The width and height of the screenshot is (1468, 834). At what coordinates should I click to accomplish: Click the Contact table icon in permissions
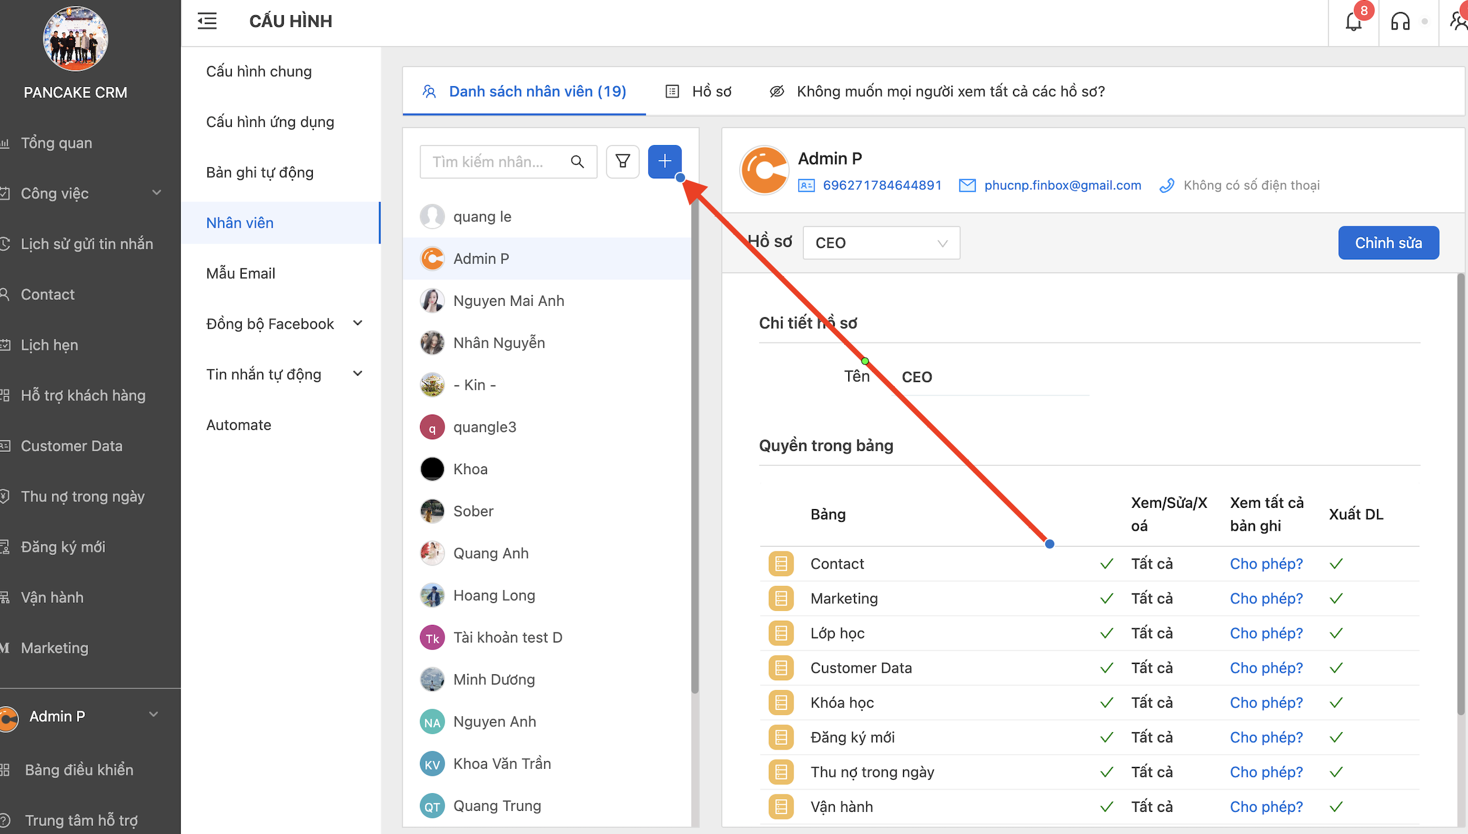click(781, 564)
